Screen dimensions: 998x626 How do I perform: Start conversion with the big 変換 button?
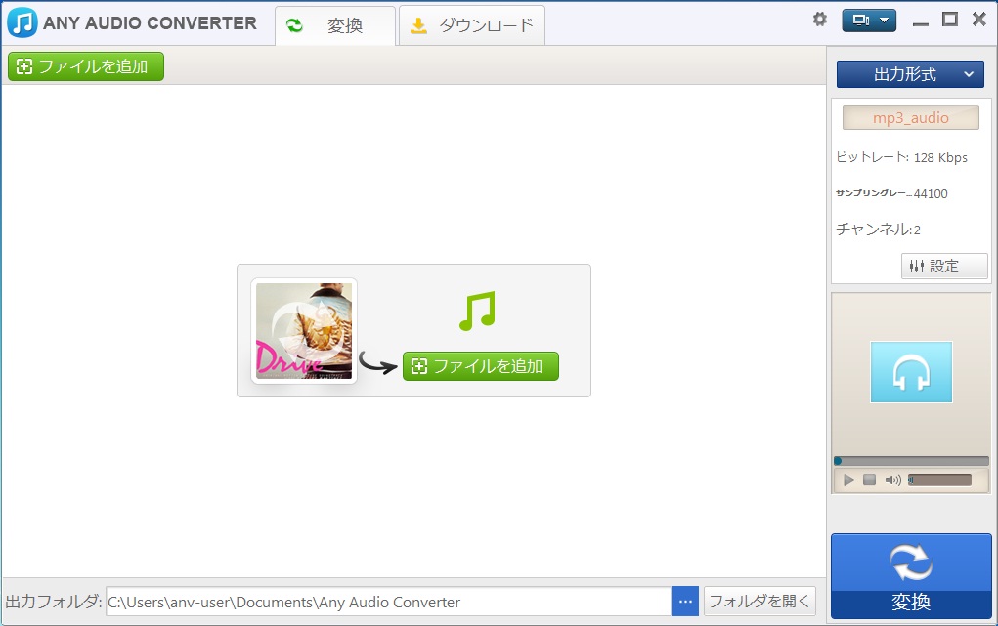coord(910,577)
